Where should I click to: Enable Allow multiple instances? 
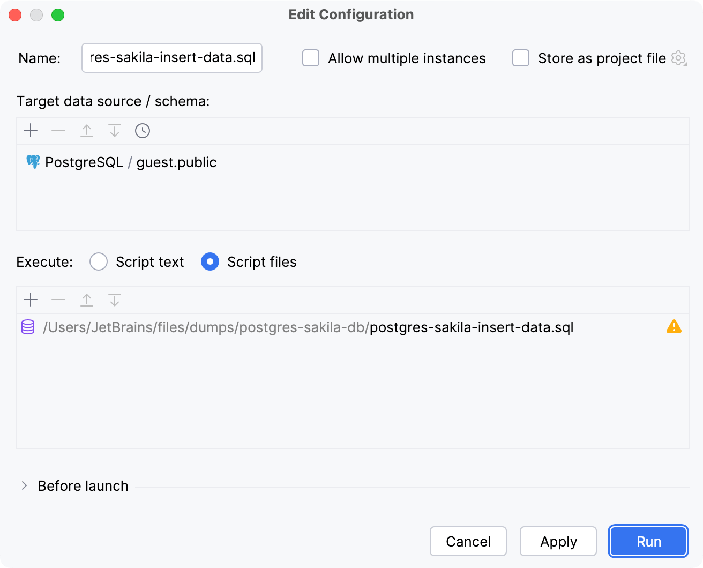tap(311, 58)
